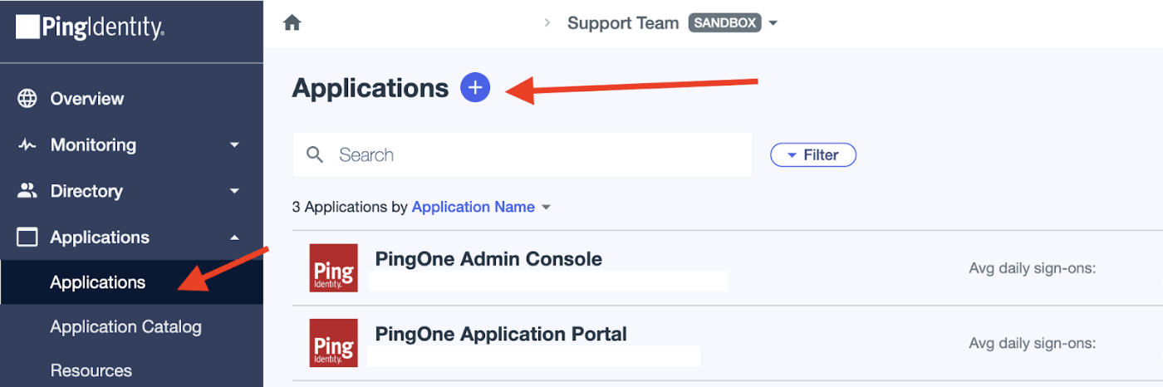This screenshot has width=1163, height=387.
Task: Open the PingOne Admin Console application
Action: point(488,258)
